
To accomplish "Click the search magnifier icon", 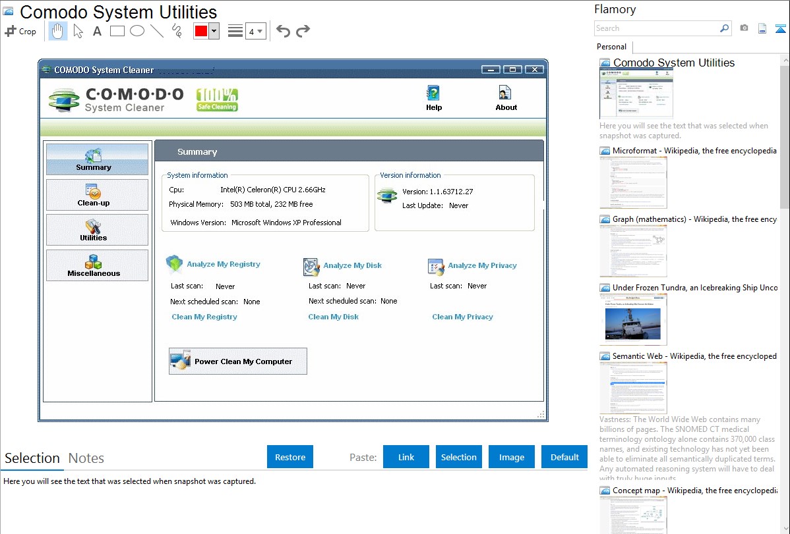I will (725, 28).
